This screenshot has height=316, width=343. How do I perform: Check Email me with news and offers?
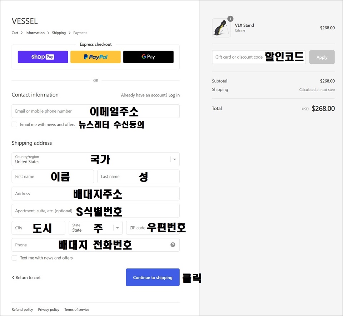tap(14, 124)
